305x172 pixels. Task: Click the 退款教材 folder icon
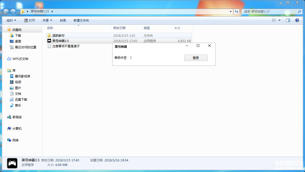[x=49, y=36]
